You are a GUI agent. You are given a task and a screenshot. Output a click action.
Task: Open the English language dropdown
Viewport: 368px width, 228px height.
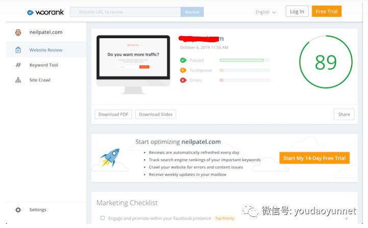[265, 12]
